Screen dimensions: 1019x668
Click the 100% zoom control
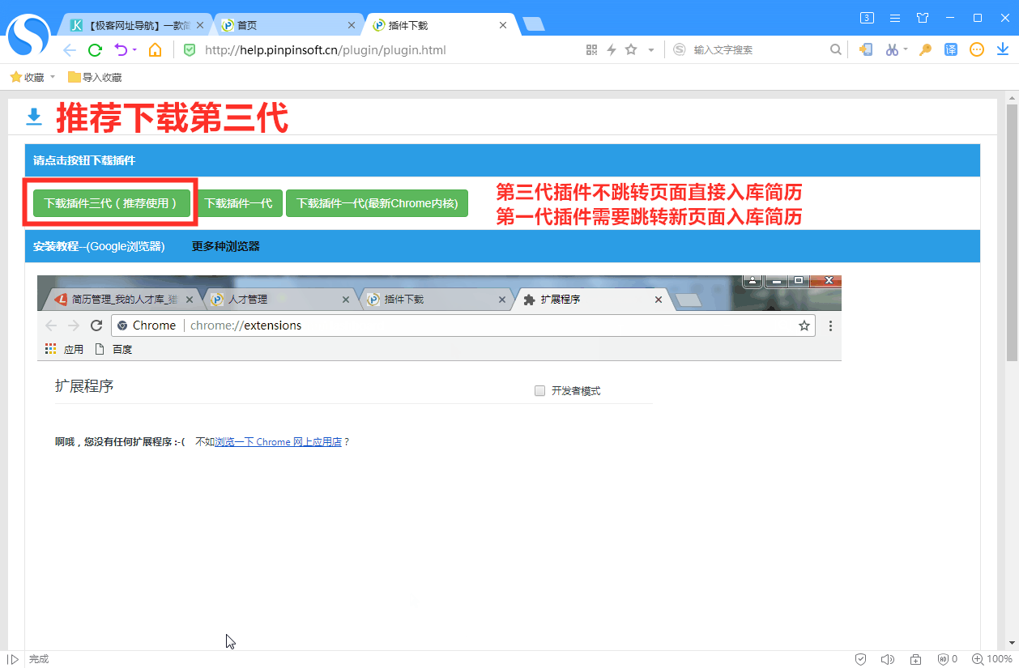click(991, 658)
